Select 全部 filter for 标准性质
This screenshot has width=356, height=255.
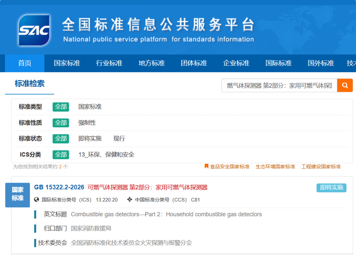tap(61, 123)
